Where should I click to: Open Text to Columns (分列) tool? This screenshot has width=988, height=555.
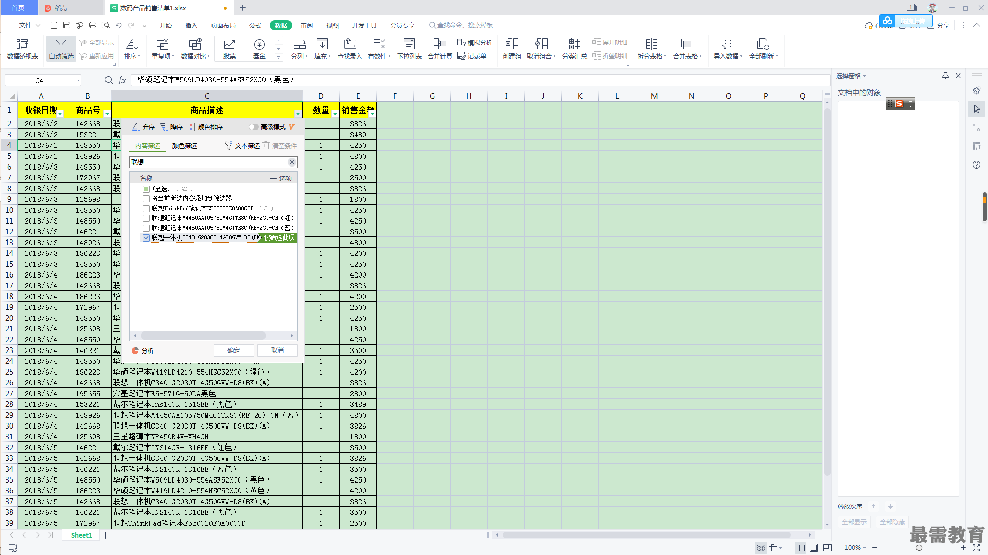pos(299,49)
